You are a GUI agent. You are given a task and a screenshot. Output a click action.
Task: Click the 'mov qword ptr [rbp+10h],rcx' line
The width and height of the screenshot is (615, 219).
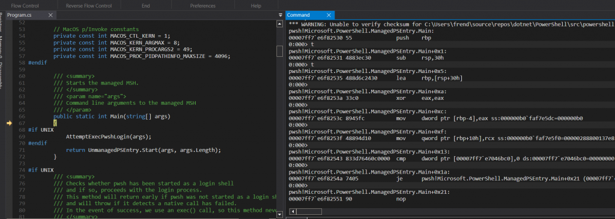click(452, 138)
